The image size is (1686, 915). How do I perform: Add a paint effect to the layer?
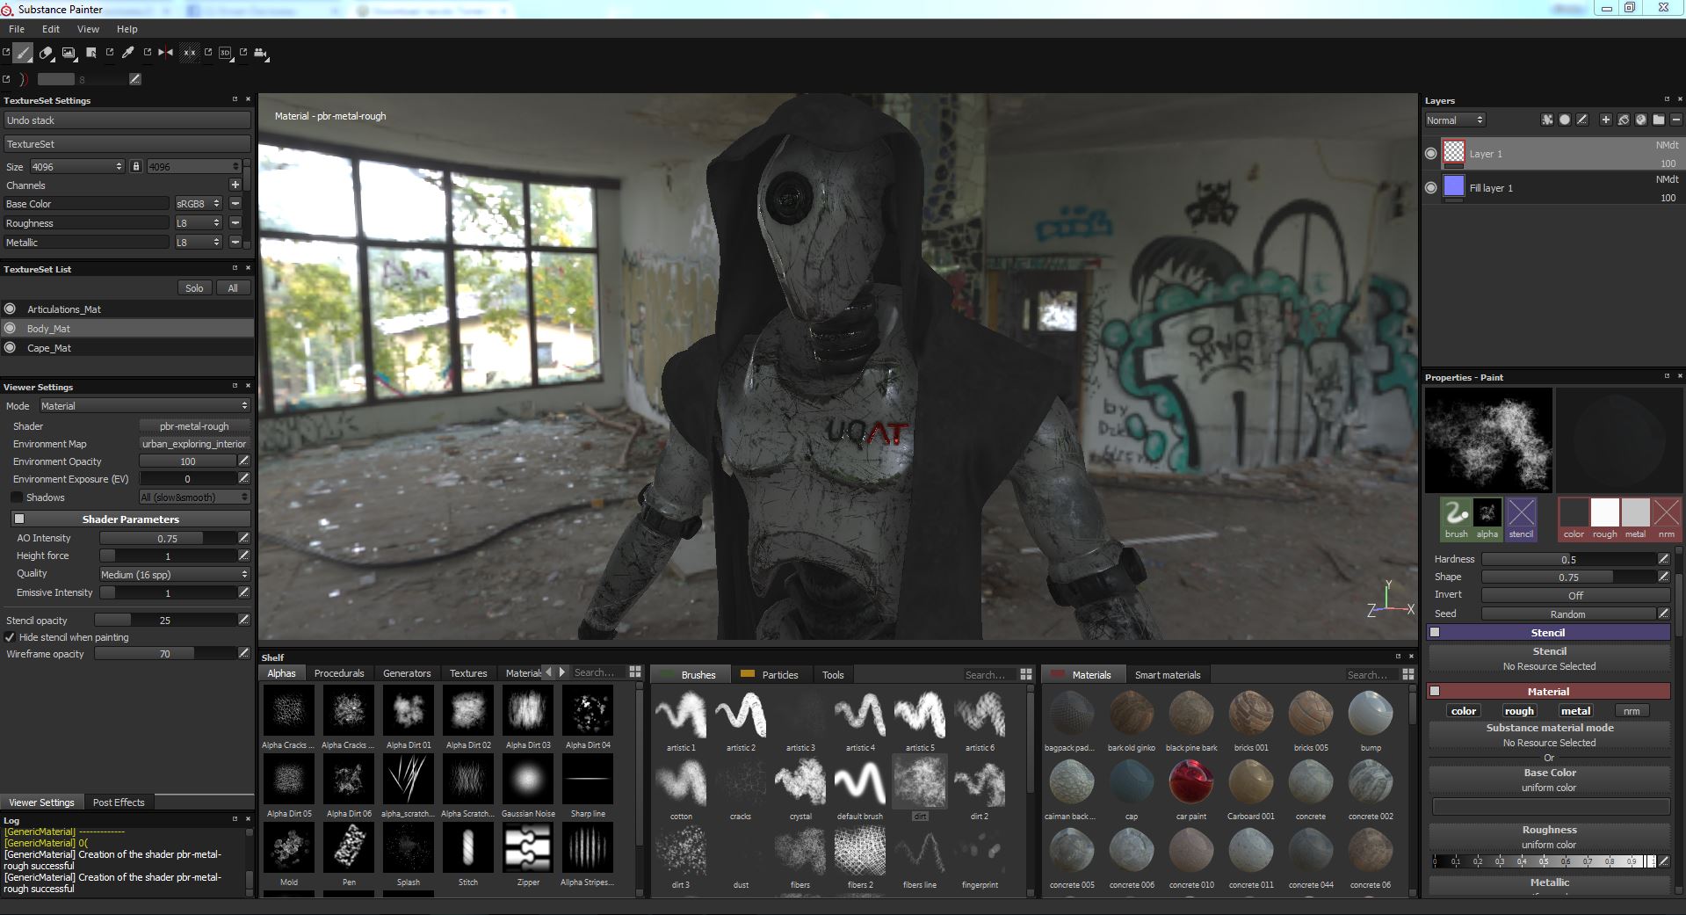click(1547, 120)
